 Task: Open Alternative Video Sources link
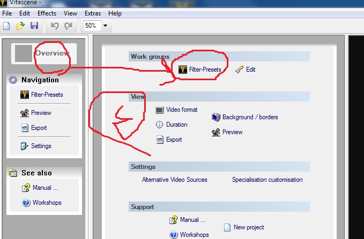pyautogui.click(x=175, y=180)
